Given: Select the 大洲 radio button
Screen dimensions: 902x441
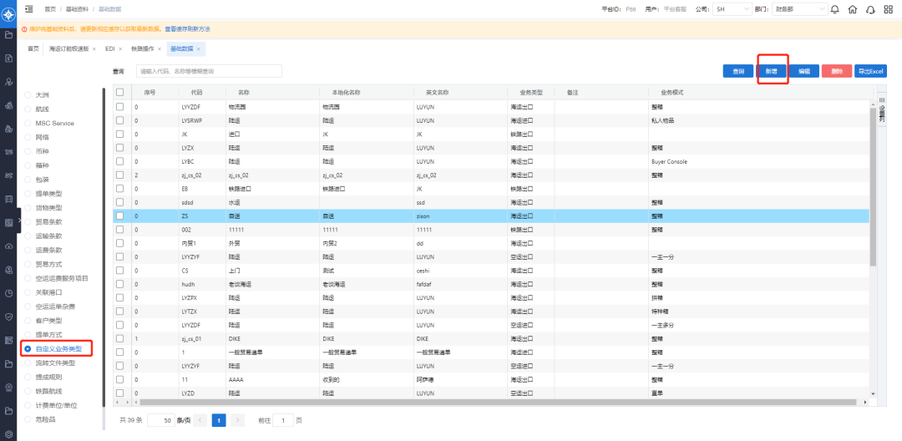Looking at the screenshot, I should pos(28,95).
